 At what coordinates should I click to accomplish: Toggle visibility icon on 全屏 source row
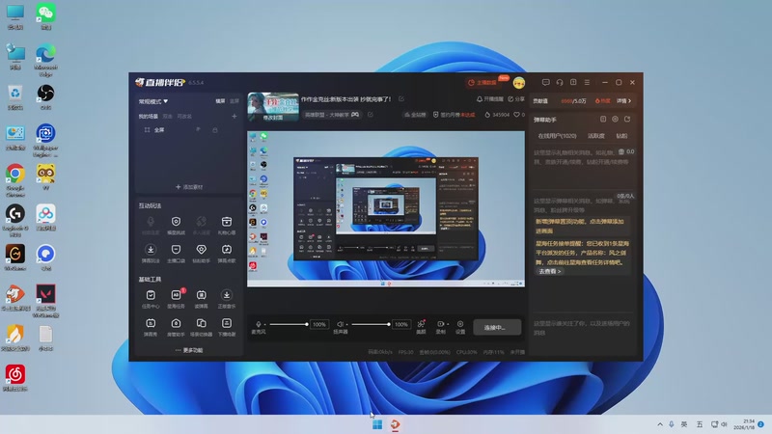[x=198, y=130]
